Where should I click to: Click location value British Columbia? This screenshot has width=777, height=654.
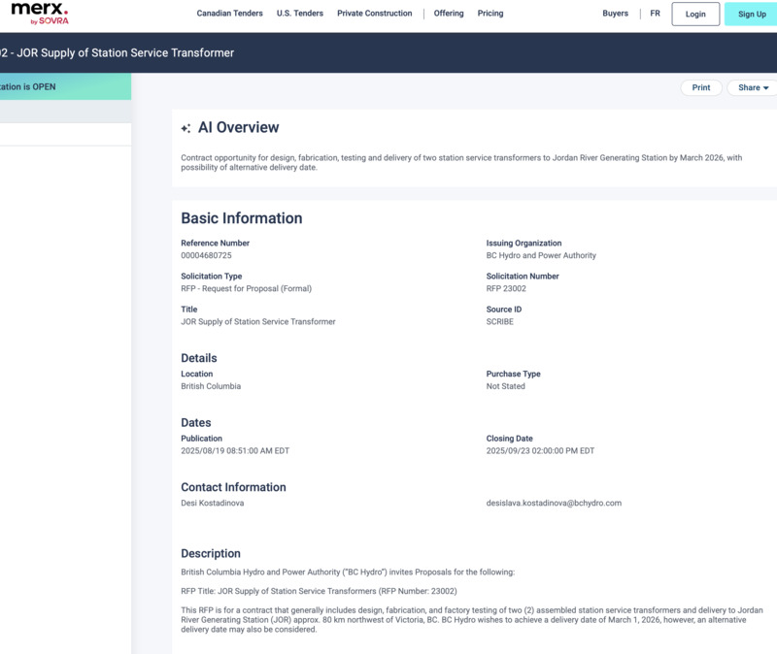coord(211,386)
